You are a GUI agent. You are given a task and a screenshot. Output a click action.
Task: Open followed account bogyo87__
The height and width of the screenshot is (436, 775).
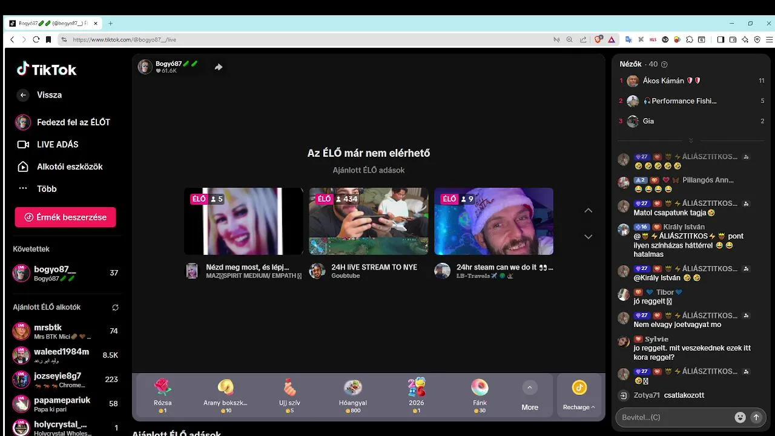pos(65,273)
